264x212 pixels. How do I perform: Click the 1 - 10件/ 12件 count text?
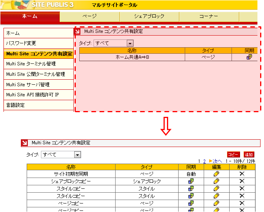click(x=240, y=161)
